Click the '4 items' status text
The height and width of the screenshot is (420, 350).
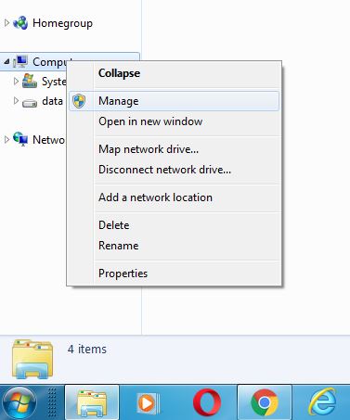click(x=87, y=350)
